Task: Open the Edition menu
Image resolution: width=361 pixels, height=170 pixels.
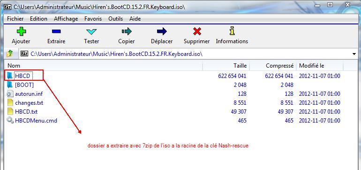Action: click(38, 19)
